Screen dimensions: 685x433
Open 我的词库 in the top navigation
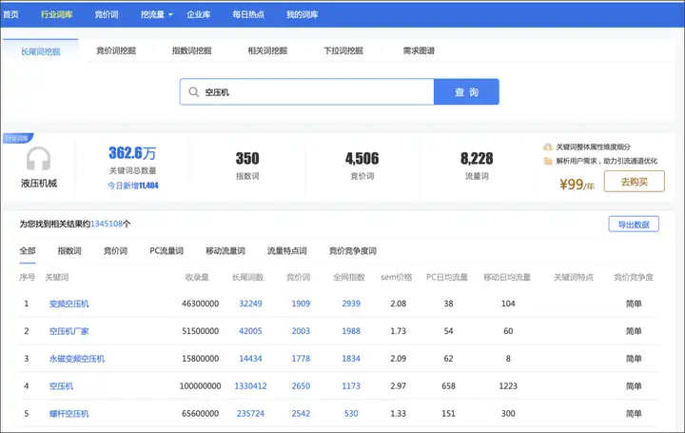click(303, 14)
